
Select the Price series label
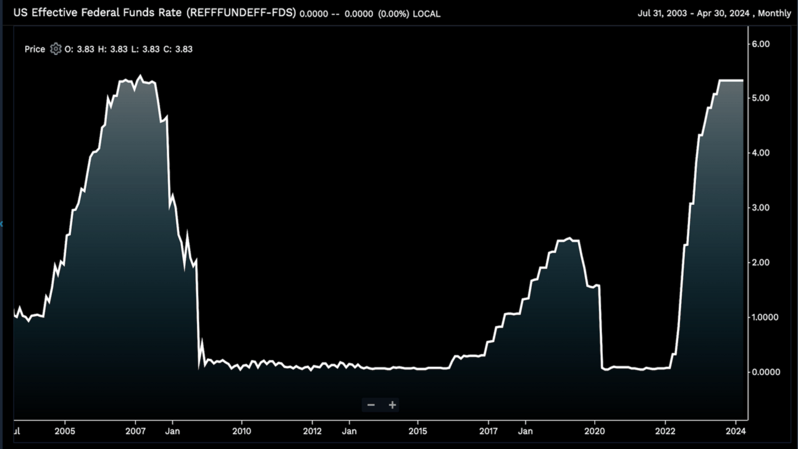[35, 49]
